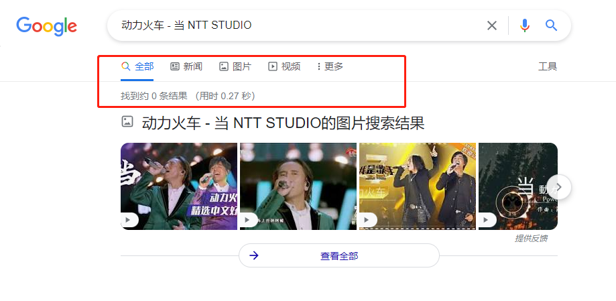This screenshot has height=301, width=616.
Task: Click the search query input field
Action: click(298, 25)
